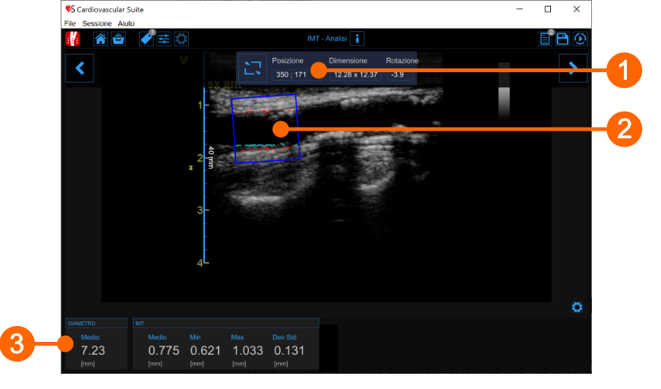Go forward with the right arrow button

573,68
